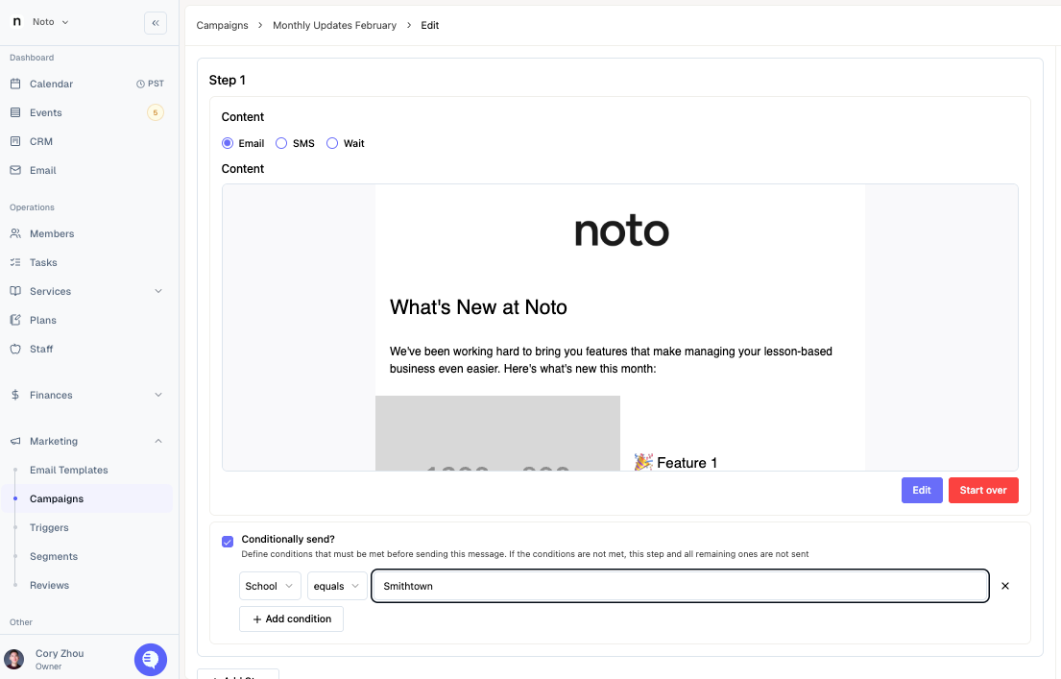The image size is (1061, 679).
Task: Open the Reviews menu item
Action: tap(49, 585)
